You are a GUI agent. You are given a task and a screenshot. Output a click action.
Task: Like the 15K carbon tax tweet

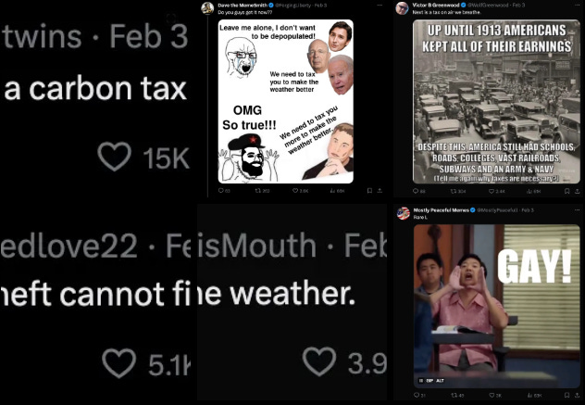click(114, 157)
